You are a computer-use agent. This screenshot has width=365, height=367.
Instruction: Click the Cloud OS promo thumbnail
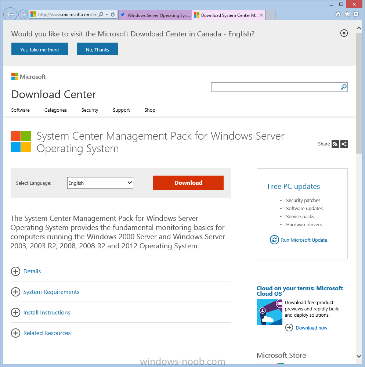269,312
